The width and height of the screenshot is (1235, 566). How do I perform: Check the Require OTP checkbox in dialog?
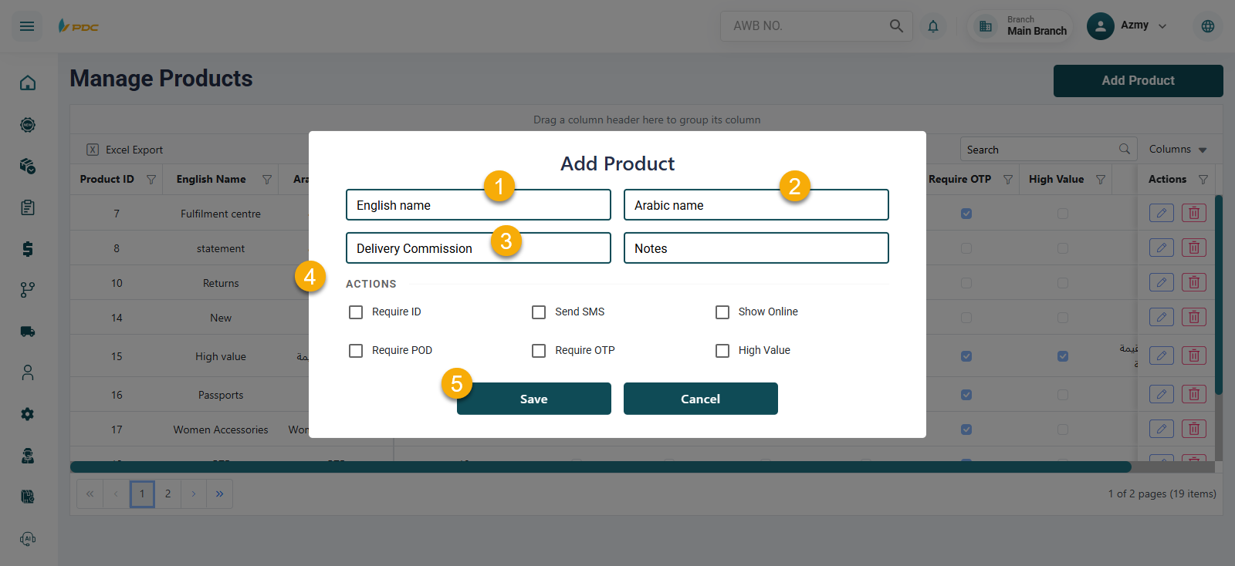click(539, 351)
